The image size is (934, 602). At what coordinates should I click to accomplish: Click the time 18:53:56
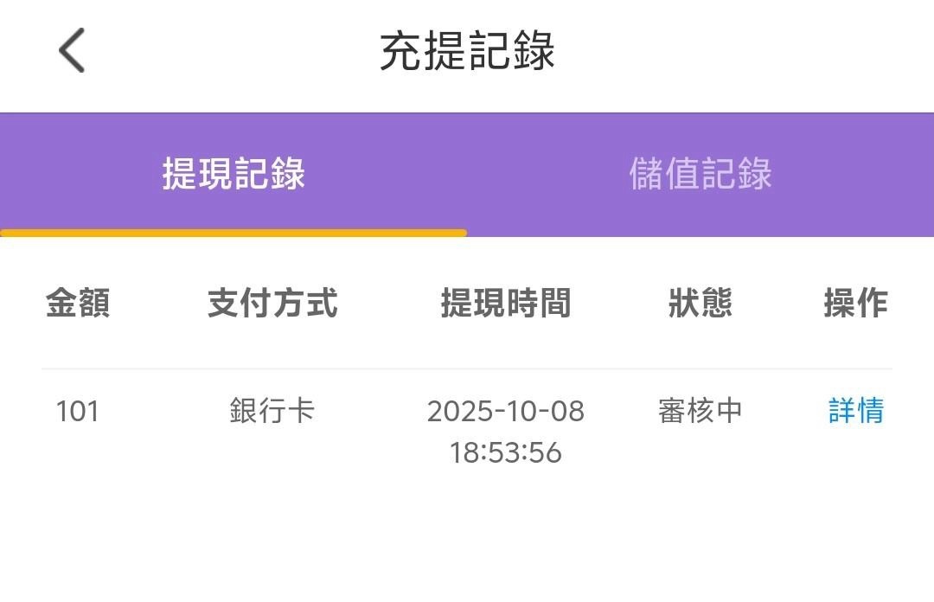(505, 452)
